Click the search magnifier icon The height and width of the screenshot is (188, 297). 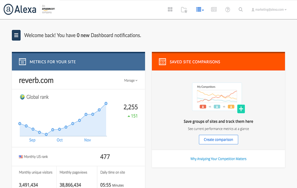click(x=241, y=10)
